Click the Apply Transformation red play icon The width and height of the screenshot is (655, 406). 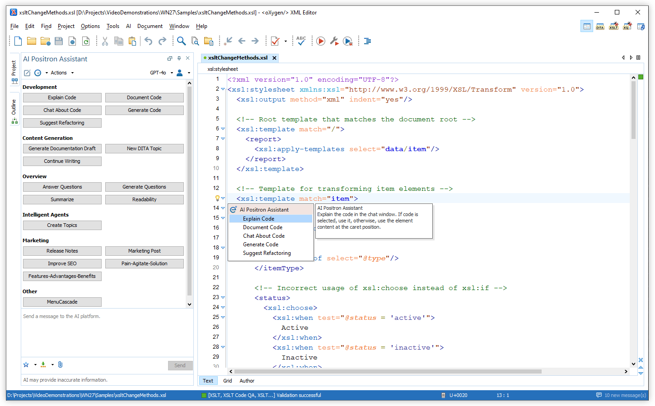[x=321, y=41]
